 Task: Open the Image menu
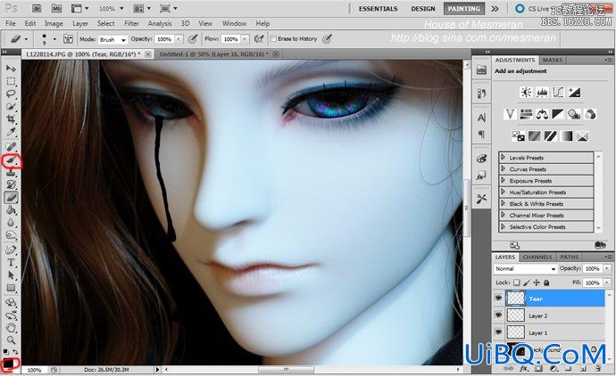(x=54, y=23)
